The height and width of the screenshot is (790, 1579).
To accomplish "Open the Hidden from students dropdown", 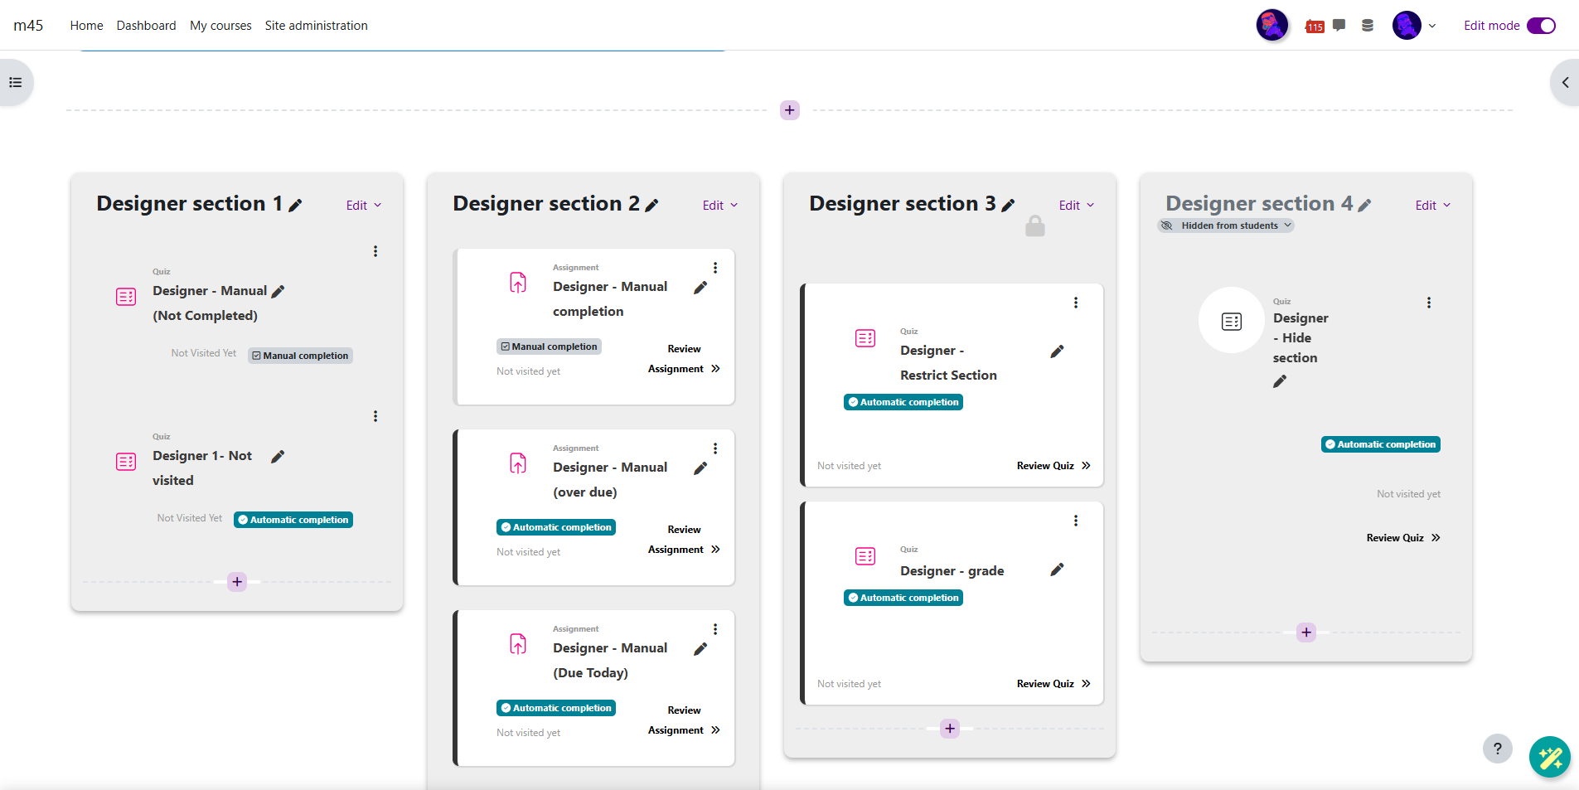I will point(1228,225).
